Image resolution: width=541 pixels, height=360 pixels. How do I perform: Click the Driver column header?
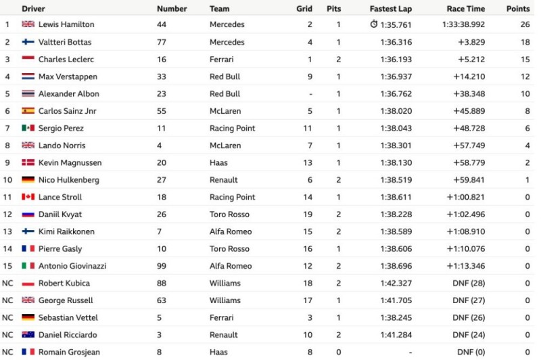click(33, 9)
